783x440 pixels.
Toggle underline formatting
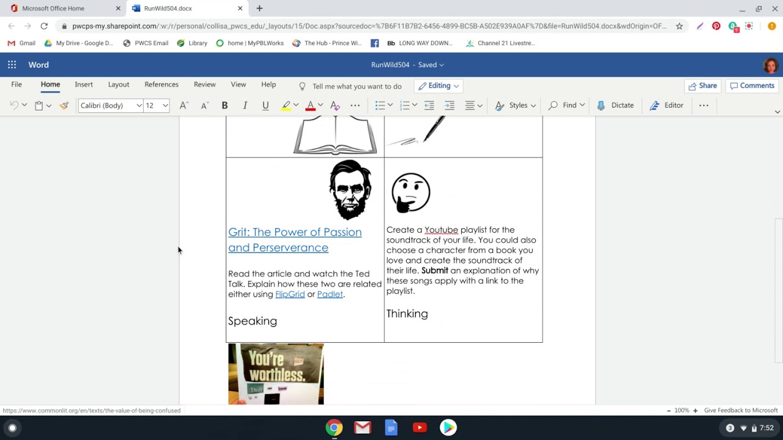click(x=265, y=106)
